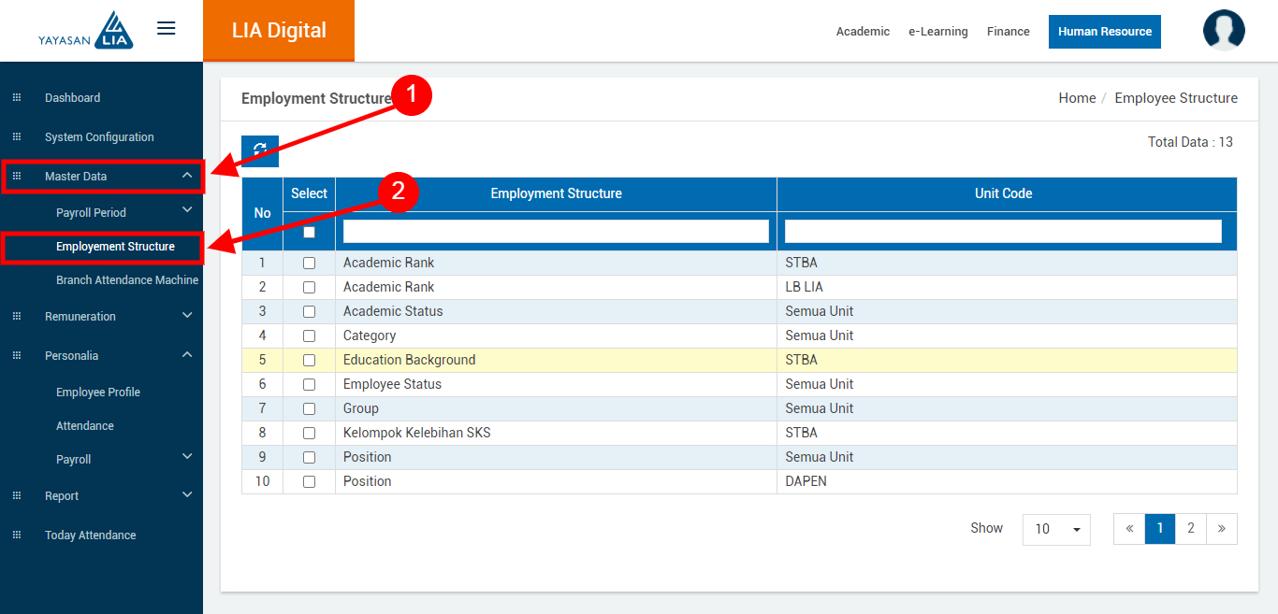Click the grid icon beside System Configuration
The width and height of the screenshot is (1278, 614).
tap(16, 137)
